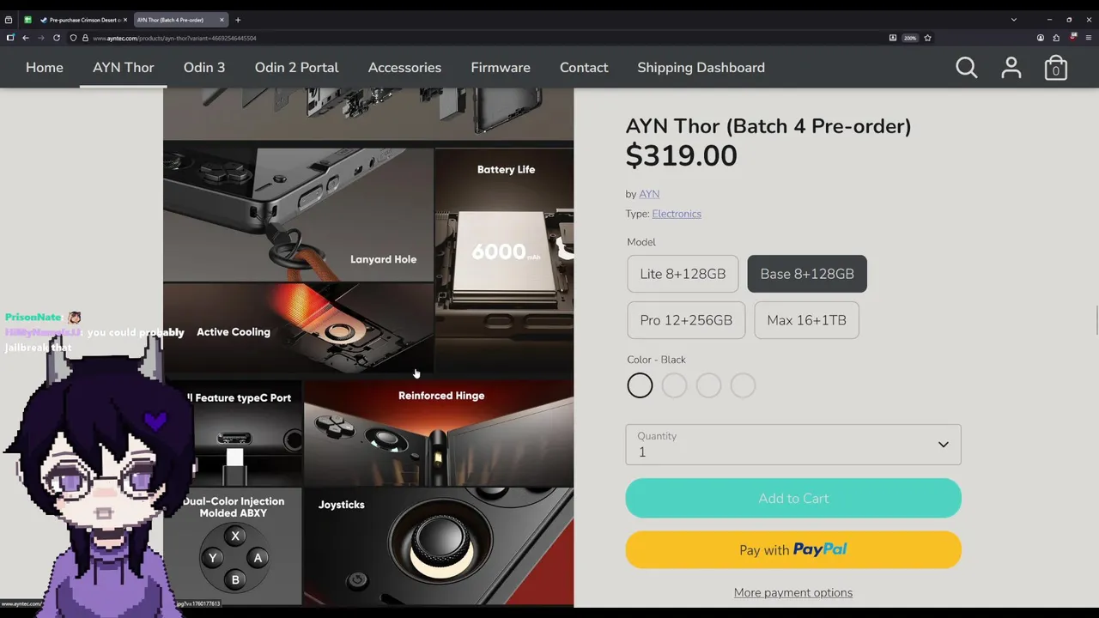Go to the Odin 3 menu item

pos(204,68)
